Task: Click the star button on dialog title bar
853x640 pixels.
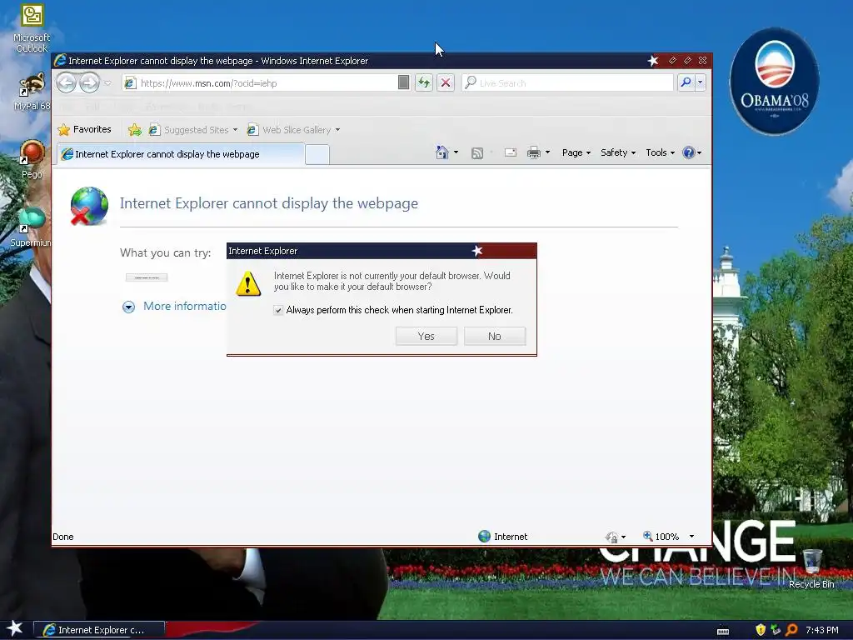Action: click(477, 251)
